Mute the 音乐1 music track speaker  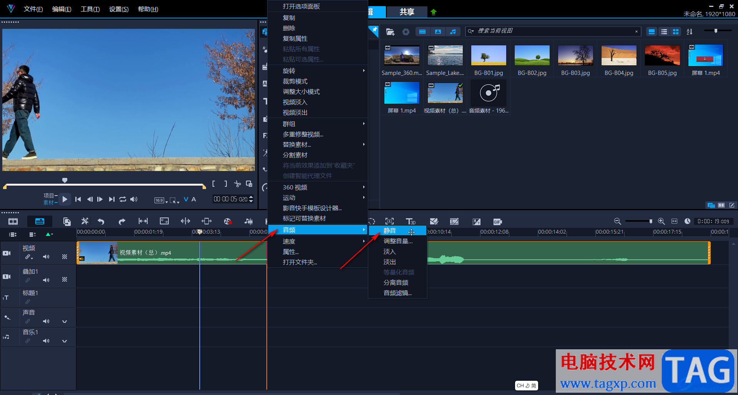[x=46, y=341]
